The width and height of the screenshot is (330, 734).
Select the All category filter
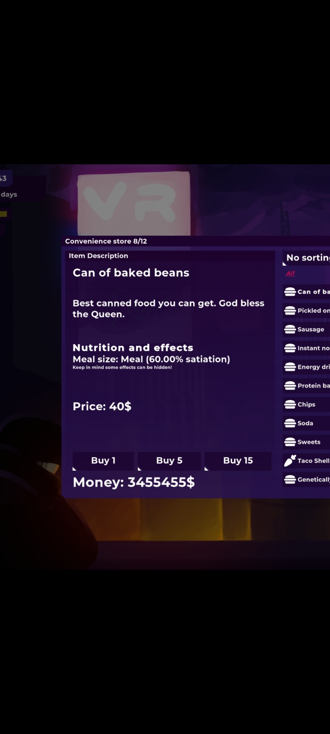(290, 273)
